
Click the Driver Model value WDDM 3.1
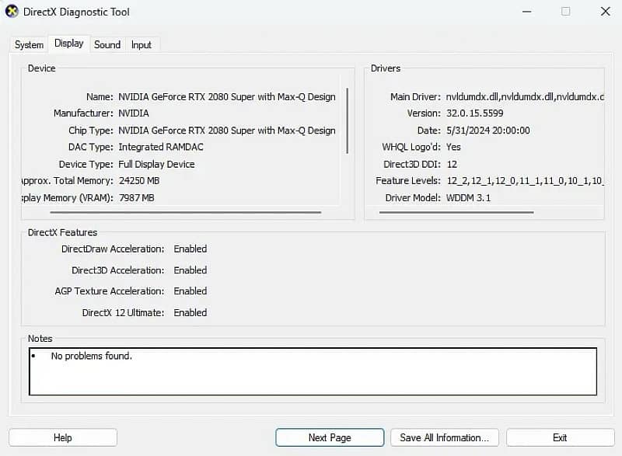(x=469, y=197)
